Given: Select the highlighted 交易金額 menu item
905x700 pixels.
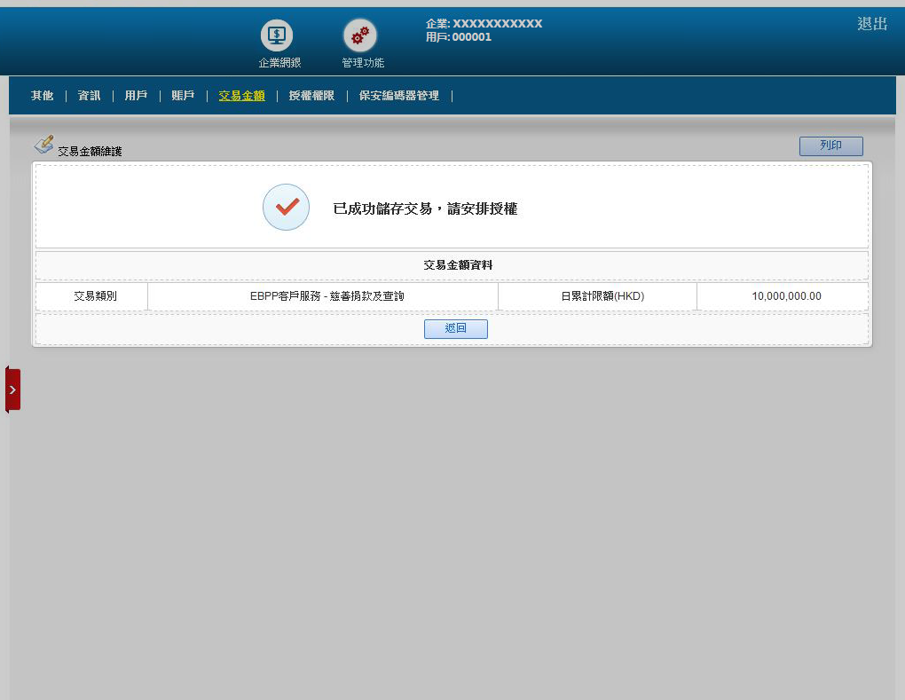Looking at the screenshot, I should click(241, 96).
